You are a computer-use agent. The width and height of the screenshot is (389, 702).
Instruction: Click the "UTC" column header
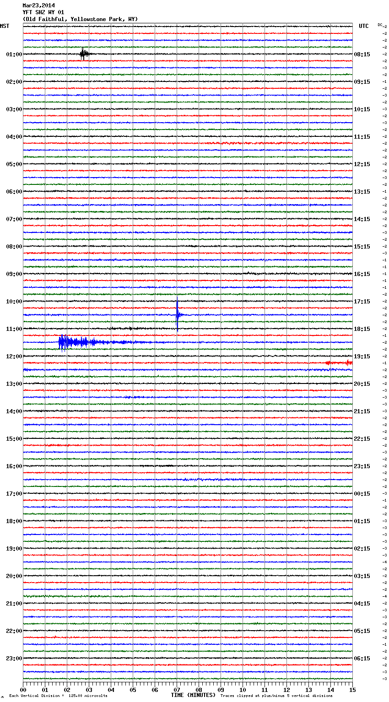point(363,26)
